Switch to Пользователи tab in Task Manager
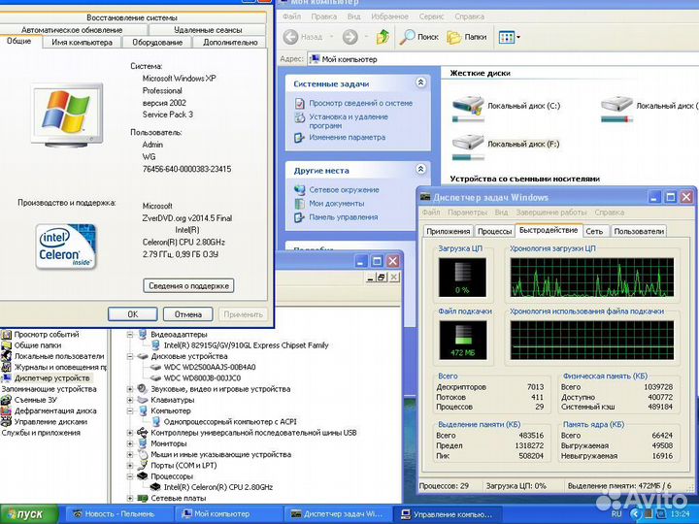699x524 pixels. [x=639, y=231]
